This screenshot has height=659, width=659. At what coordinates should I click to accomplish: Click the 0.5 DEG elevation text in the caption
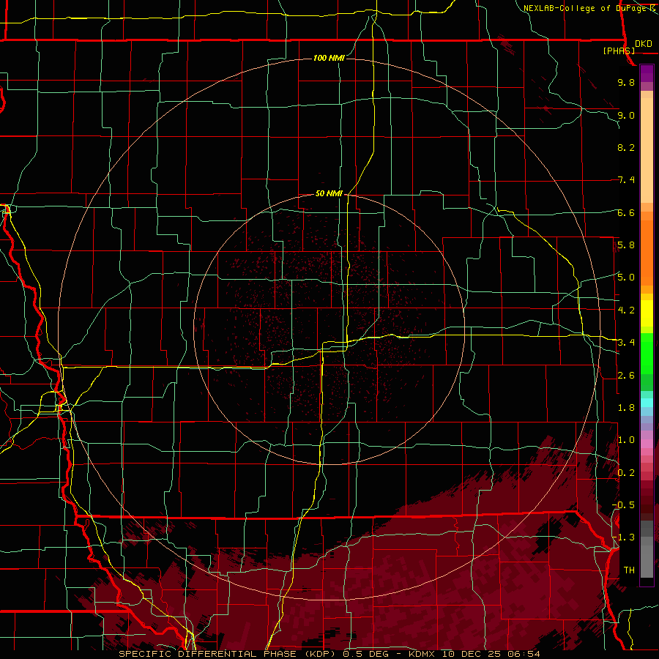(364, 654)
